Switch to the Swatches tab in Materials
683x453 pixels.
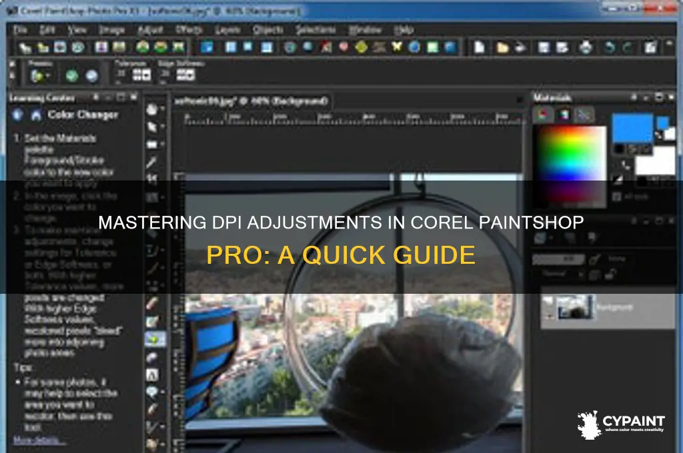[x=584, y=115]
